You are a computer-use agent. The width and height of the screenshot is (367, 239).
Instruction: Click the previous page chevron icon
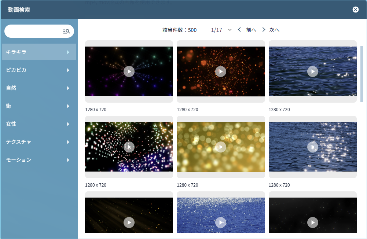point(239,30)
